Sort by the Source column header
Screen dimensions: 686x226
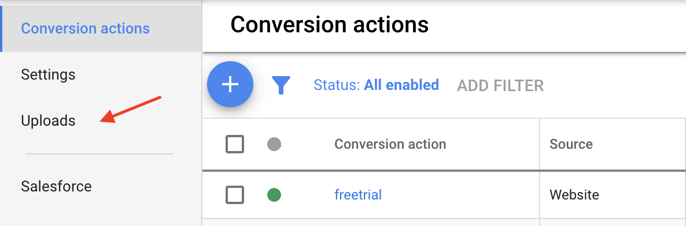tap(571, 144)
